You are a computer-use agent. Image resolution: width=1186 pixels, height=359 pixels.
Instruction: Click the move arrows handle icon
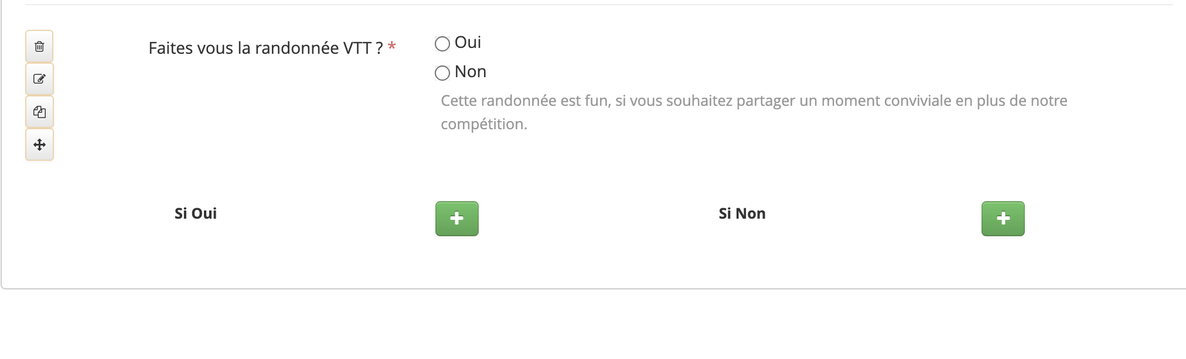tap(39, 144)
